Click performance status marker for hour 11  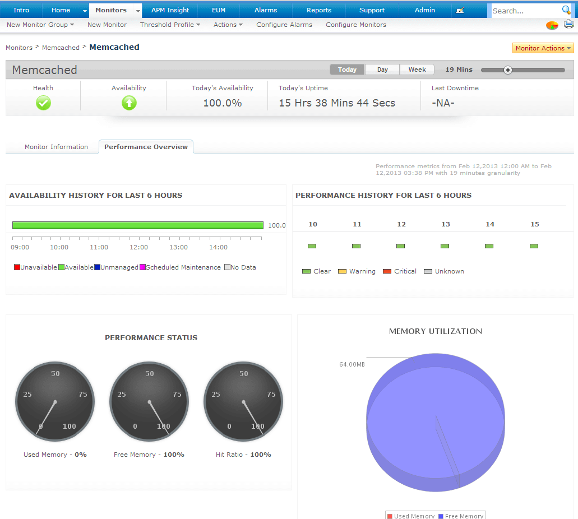[x=356, y=246]
